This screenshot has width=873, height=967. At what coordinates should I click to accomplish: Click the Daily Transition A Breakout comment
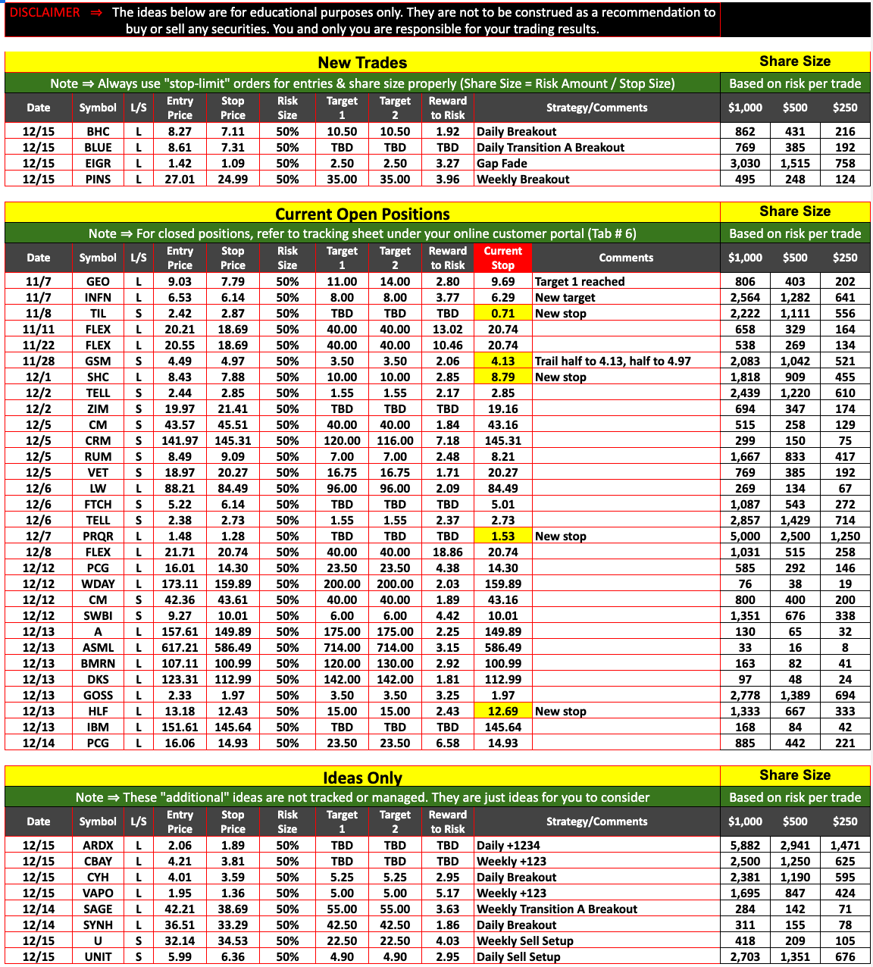click(550, 147)
